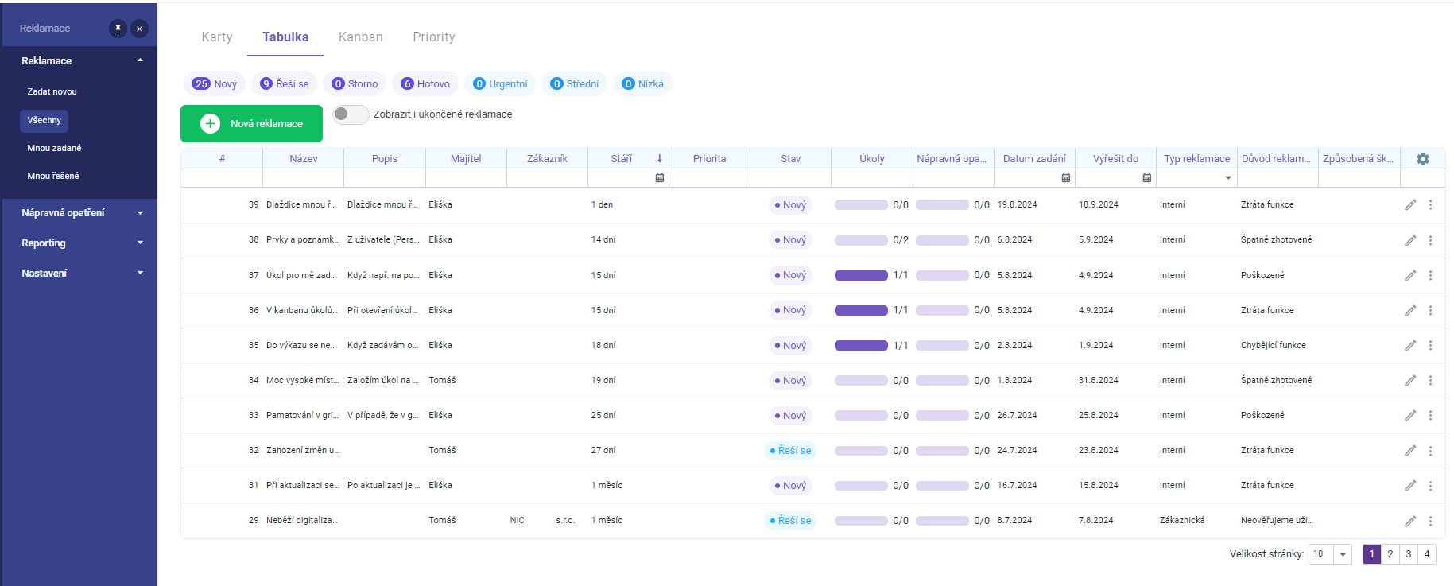Open more options for row 39
Screen dimensions: 1454x586
tap(1430, 205)
